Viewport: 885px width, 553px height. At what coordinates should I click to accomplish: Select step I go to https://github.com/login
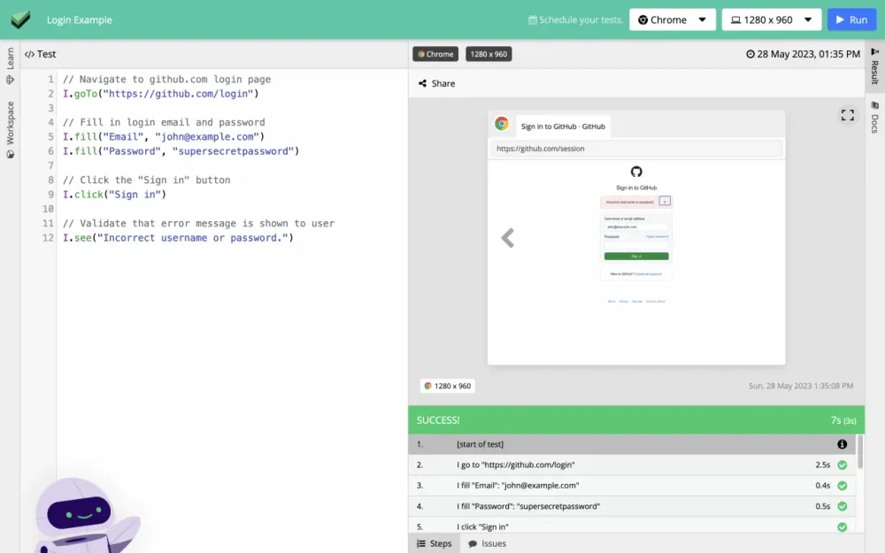(x=632, y=465)
